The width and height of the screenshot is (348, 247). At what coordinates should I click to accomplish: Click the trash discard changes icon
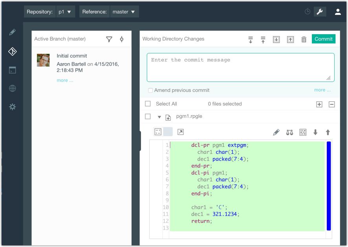click(x=304, y=40)
